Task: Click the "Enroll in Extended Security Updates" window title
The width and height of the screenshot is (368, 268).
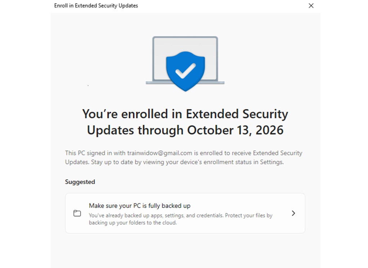Action: point(96,6)
